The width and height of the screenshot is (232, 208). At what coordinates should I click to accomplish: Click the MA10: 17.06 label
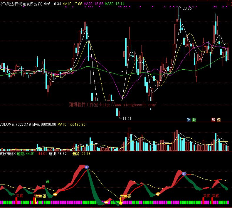[x=72, y=4]
